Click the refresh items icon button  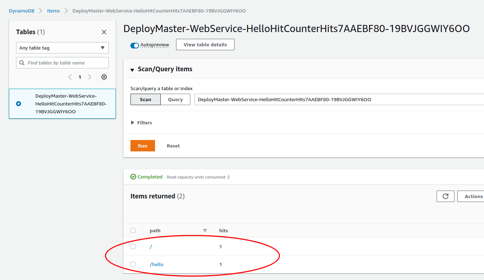coord(445,196)
